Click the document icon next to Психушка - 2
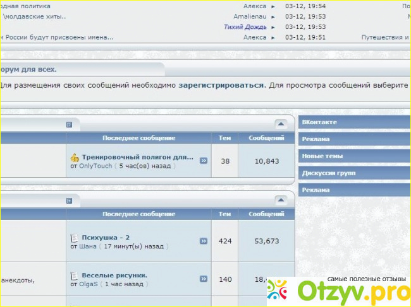Screen dimensions: 411x307 [75, 238]
